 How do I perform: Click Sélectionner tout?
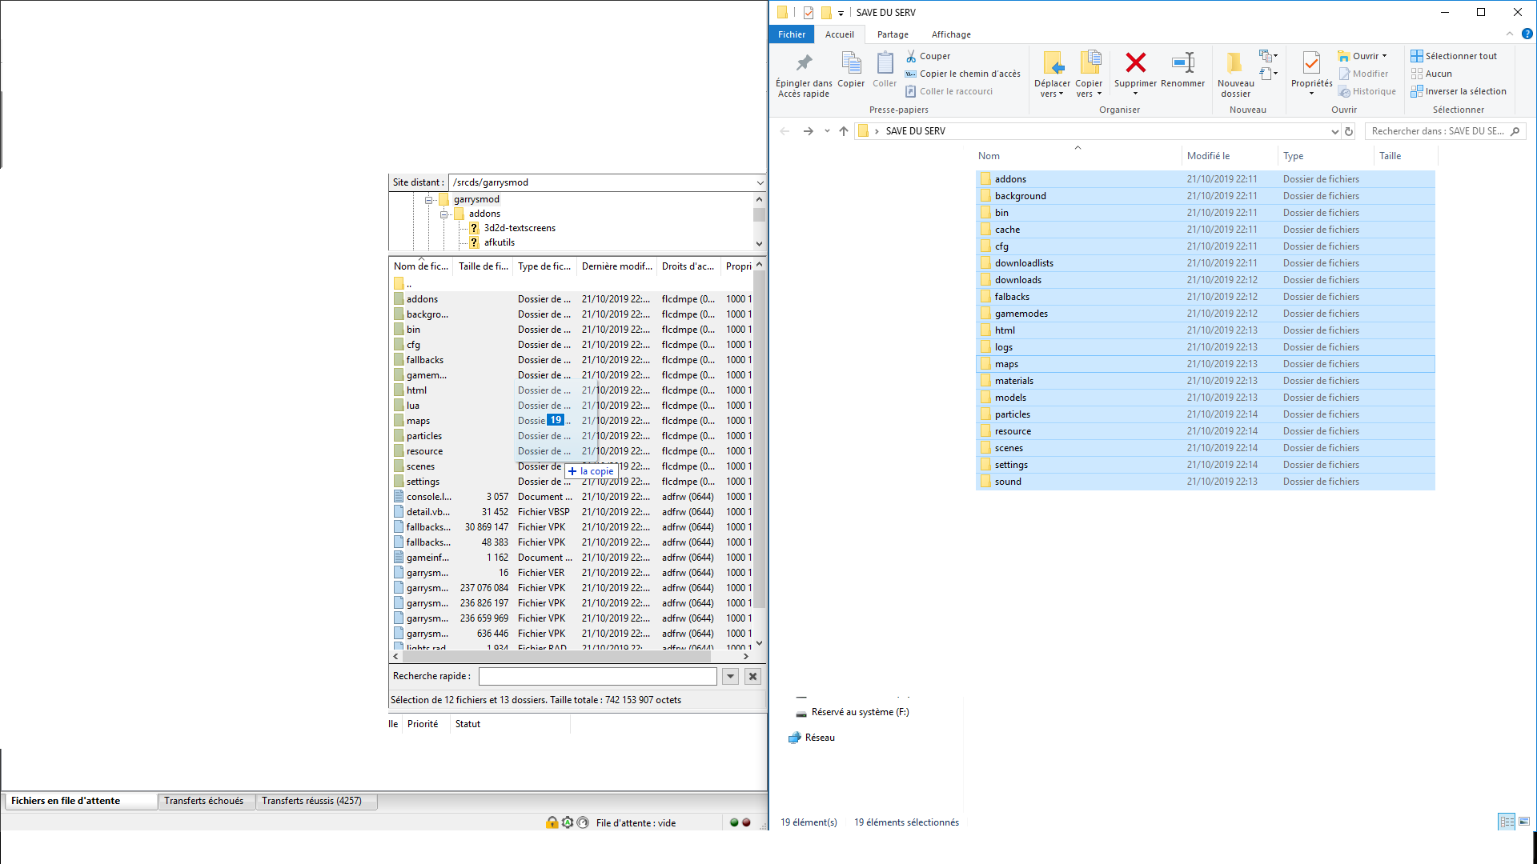coord(1454,56)
